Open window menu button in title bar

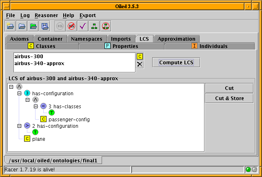click(7, 7)
